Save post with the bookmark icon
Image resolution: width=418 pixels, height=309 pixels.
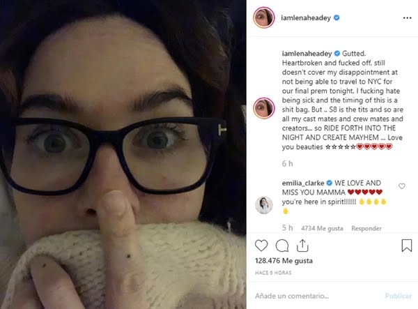coord(407,246)
